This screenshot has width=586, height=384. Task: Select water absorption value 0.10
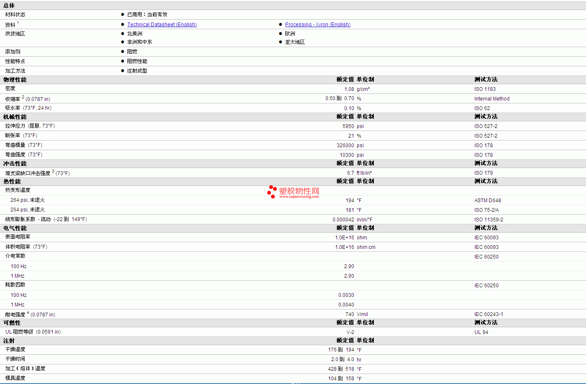pos(349,108)
